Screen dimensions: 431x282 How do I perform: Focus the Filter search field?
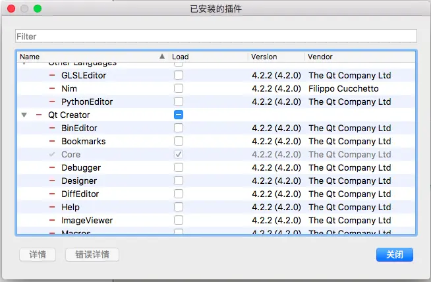pyautogui.click(x=216, y=36)
